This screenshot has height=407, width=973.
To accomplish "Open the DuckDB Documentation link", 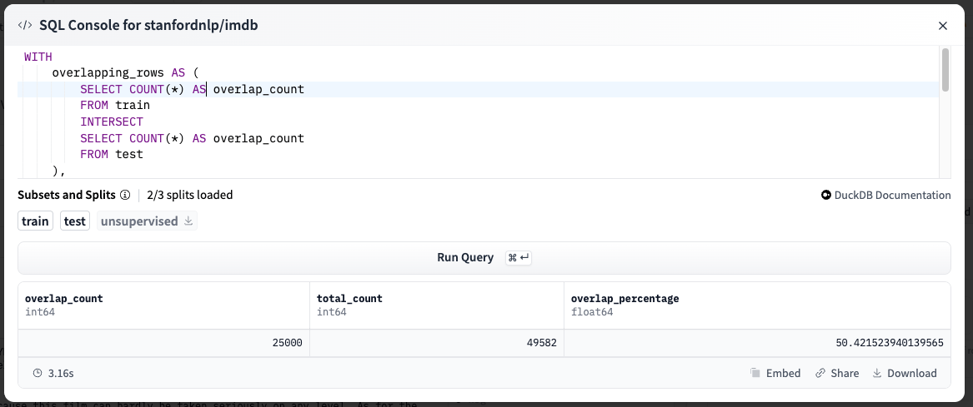I will (x=885, y=196).
